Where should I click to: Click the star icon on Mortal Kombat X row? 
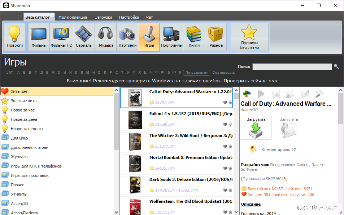point(230,168)
